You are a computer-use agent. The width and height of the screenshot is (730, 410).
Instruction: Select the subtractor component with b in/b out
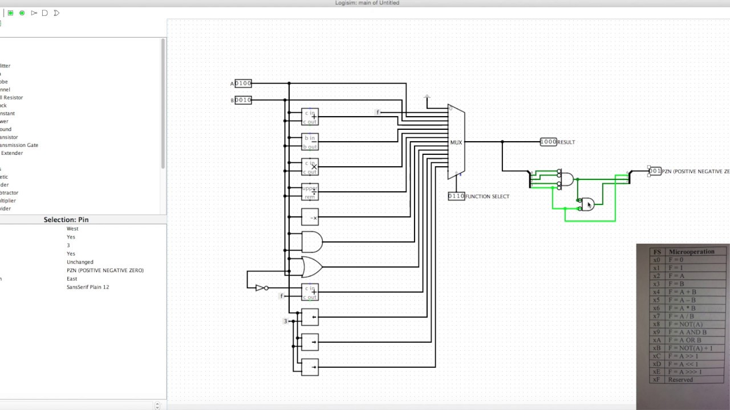coord(310,142)
